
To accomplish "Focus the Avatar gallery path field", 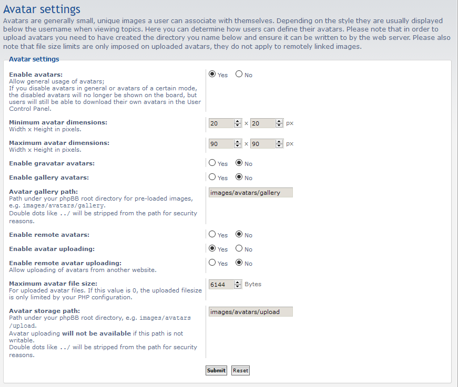I will click(x=250, y=193).
